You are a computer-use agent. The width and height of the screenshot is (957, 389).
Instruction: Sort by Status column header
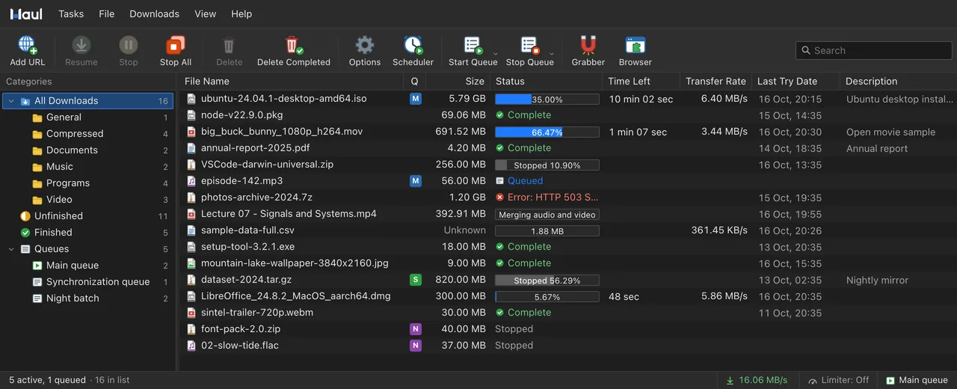pos(547,81)
